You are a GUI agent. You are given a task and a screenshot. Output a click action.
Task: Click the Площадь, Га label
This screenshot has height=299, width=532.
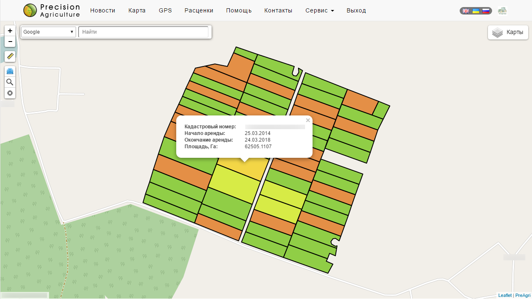(201, 147)
